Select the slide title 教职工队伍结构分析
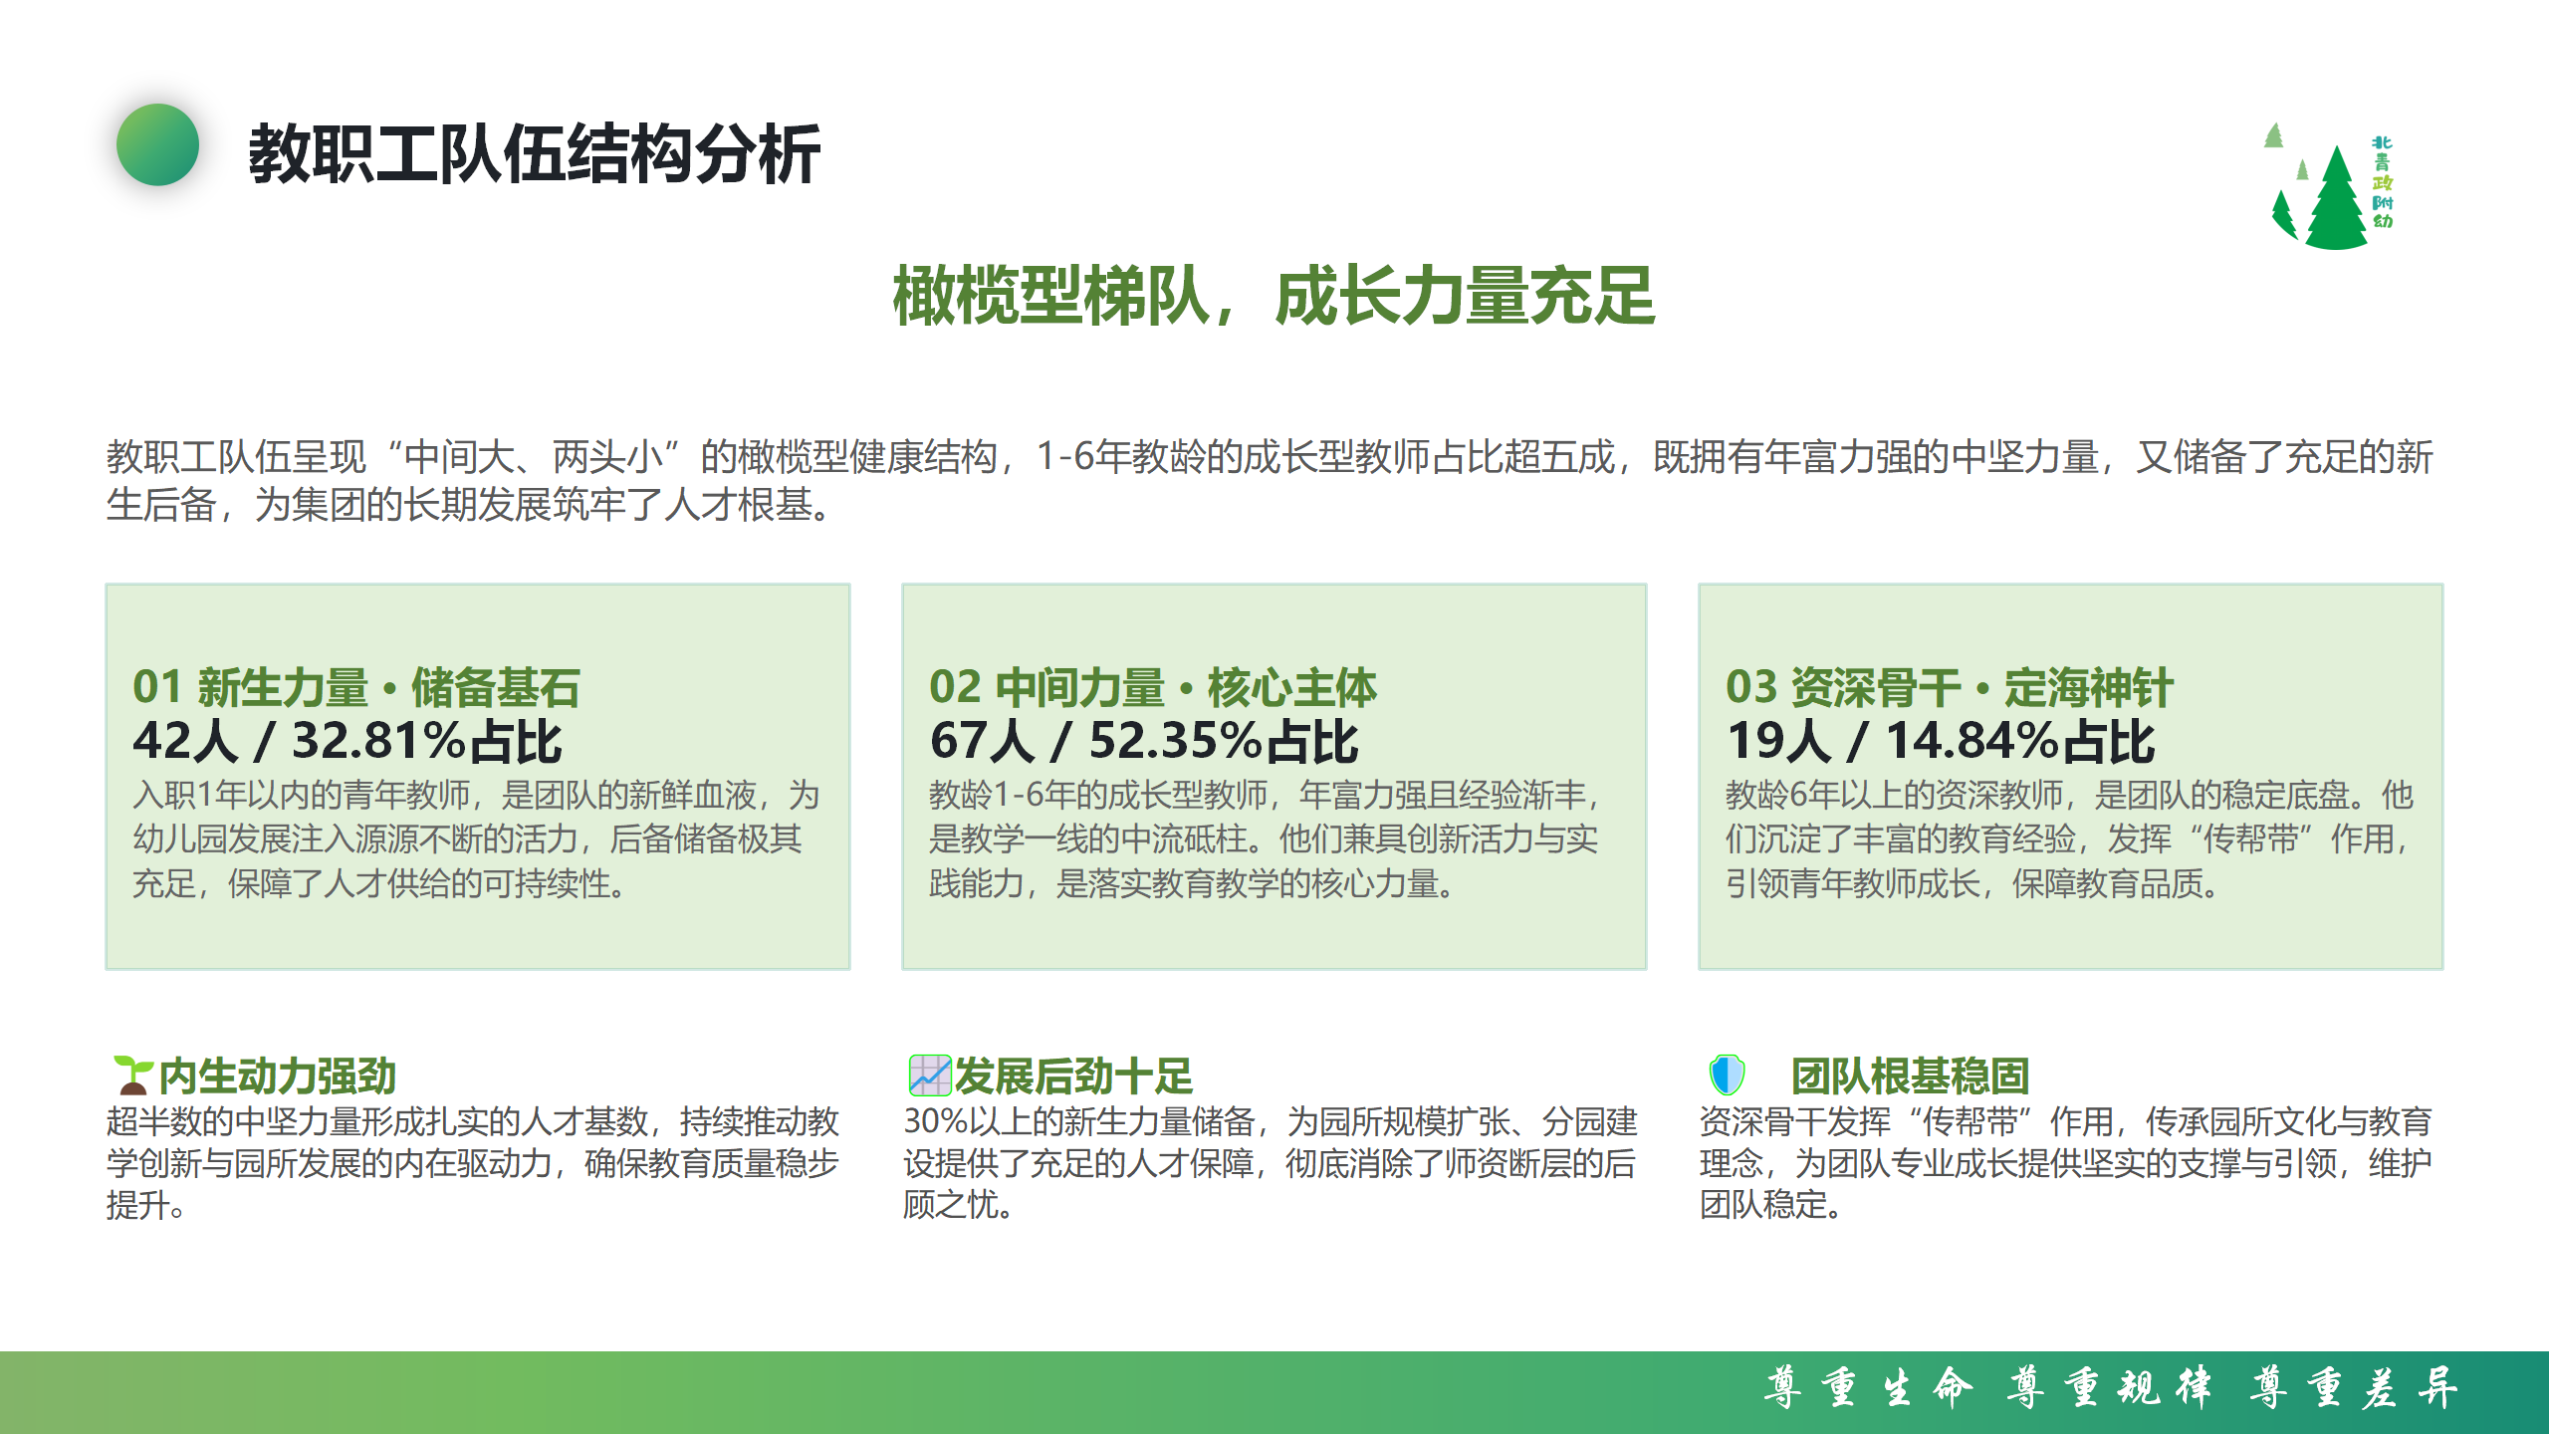The width and height of the screenshot is (2549, 1434). point(534,154)
